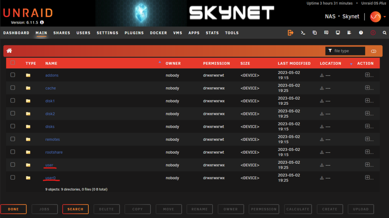Sort by the Permission column header
The width and height of the screenshot is (389, 218).
point(216,64)
